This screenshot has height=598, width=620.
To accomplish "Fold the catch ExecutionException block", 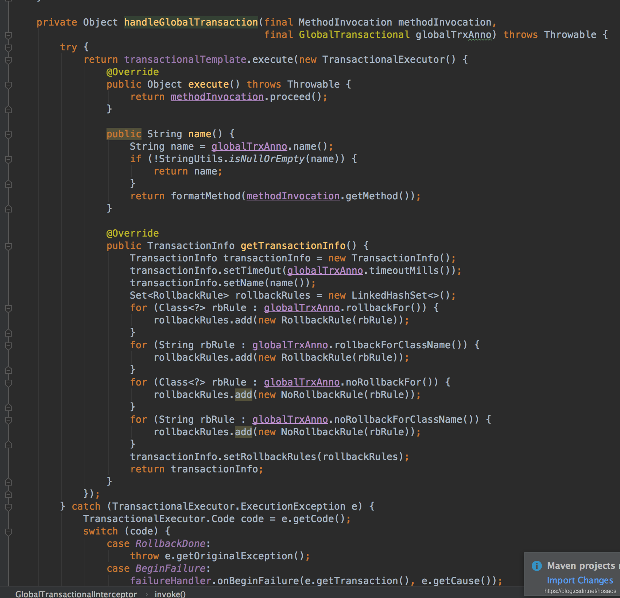I will pos(8,507).
